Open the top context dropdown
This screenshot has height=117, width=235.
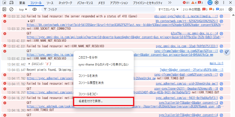[23, 10]
